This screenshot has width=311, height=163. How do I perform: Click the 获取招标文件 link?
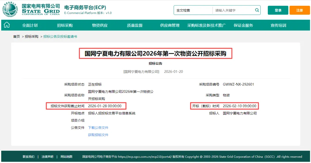click(x=98, y=135)
